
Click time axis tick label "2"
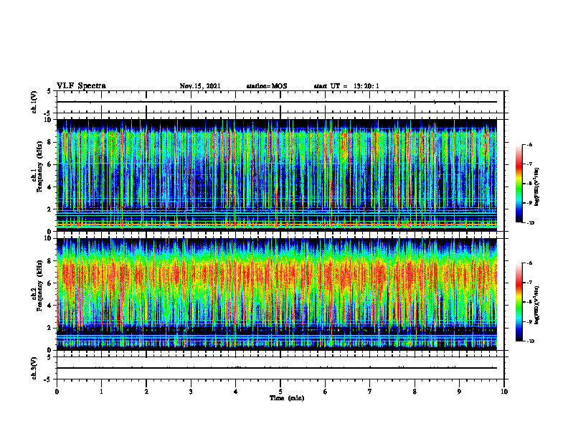[x=146, y=392]
